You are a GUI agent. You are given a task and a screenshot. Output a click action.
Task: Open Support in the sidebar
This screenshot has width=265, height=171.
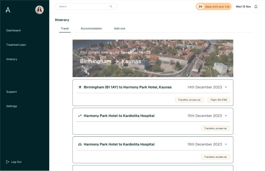coord(12,92)
